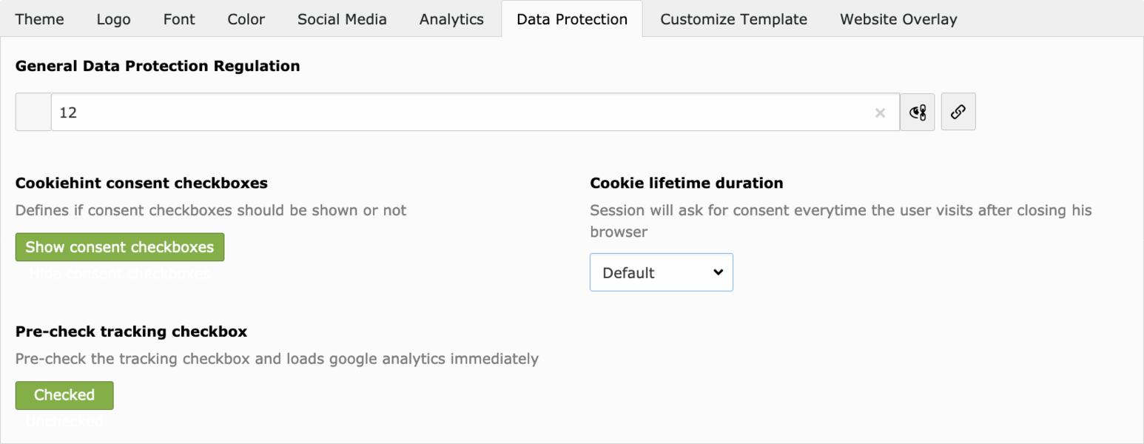Open the Logo tab
Viewport: 1144px width, 444px height.
click(x=114, y=19)
